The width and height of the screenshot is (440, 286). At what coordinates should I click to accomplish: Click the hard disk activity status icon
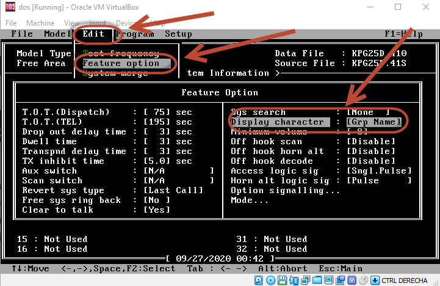[x=258, y=280]
